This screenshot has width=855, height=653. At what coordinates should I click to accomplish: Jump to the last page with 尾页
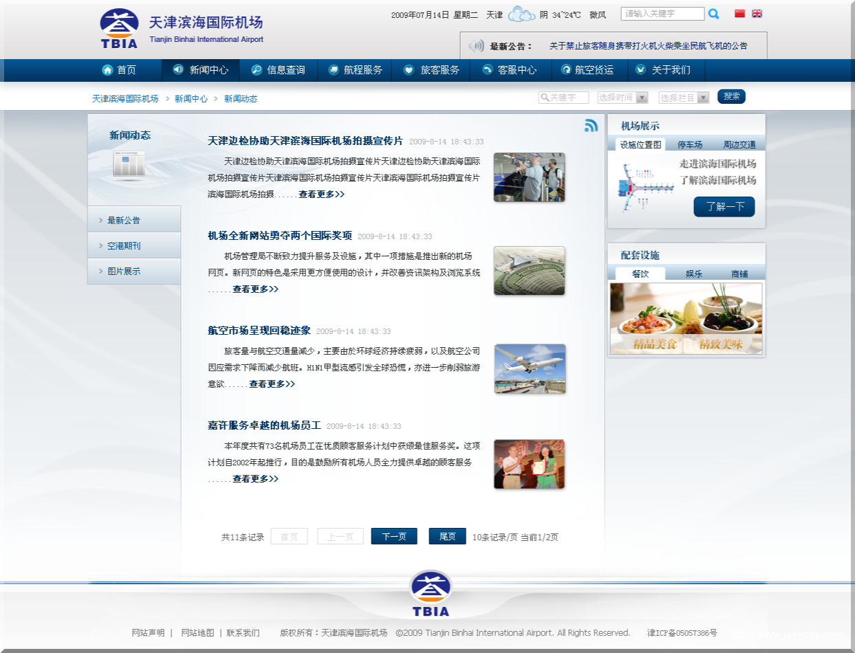click(446, 536)
